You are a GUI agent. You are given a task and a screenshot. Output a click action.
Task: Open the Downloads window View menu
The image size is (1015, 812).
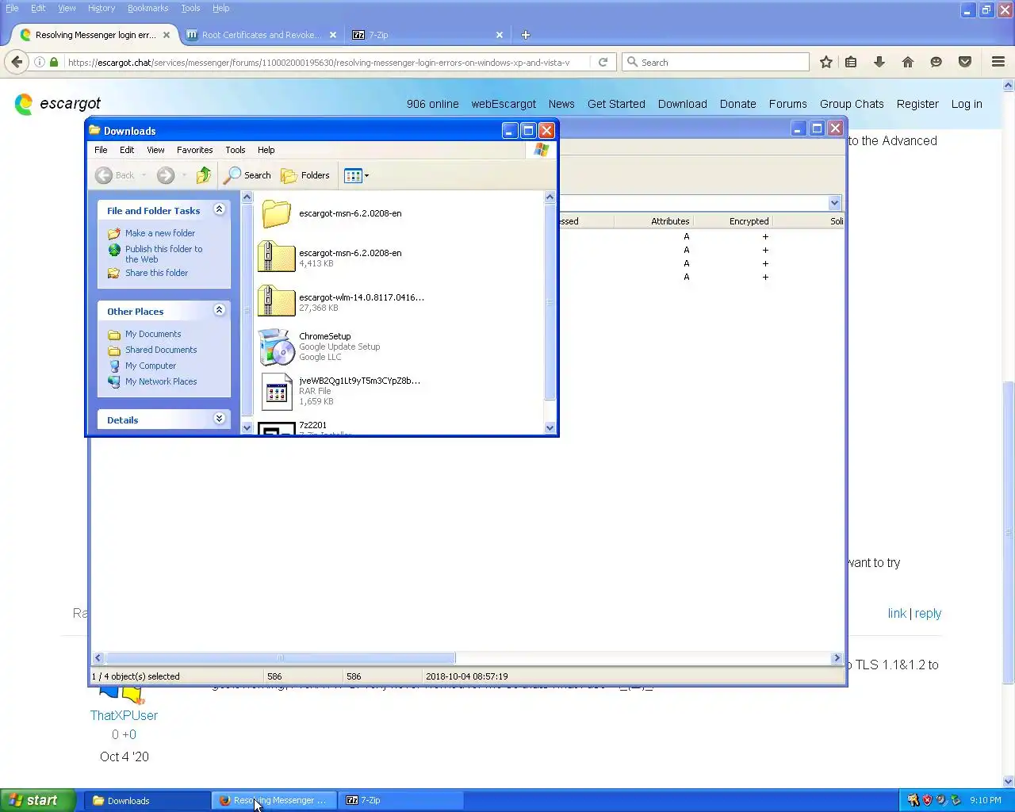pos(155,150)
